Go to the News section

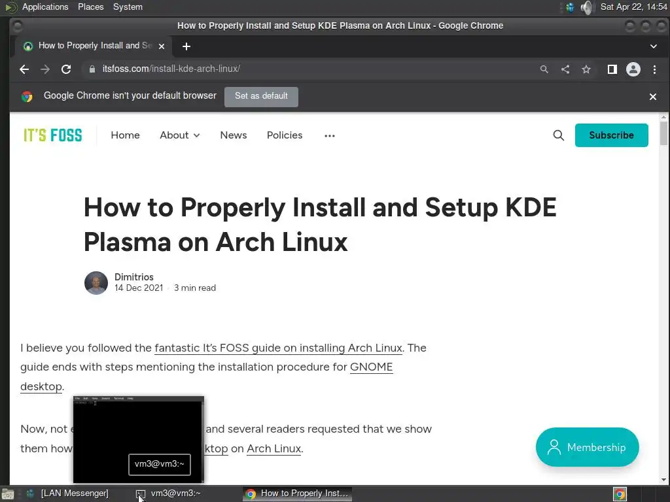(234, 135)
